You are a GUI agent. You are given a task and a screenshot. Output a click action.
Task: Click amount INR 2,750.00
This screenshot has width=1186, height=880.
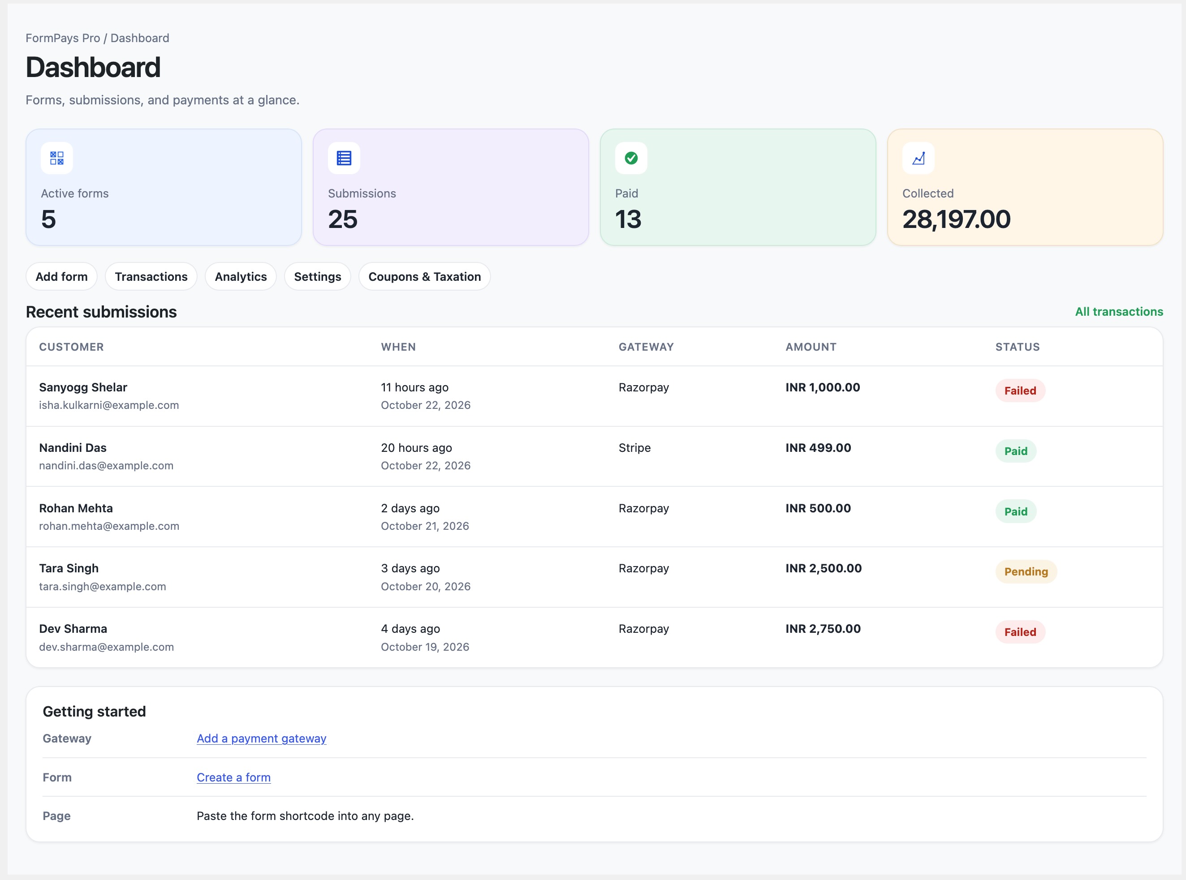pyautogui.click(x=823, y=629)
